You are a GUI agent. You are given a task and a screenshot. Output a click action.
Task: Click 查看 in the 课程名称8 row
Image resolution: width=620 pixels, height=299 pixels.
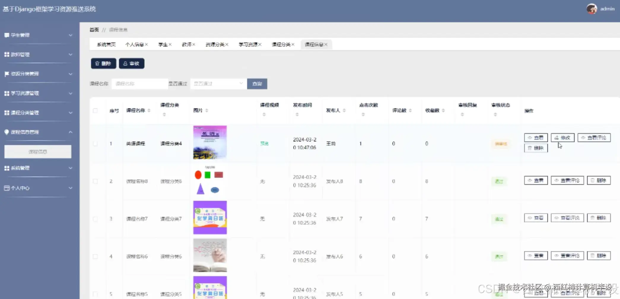tap(536, 180)
